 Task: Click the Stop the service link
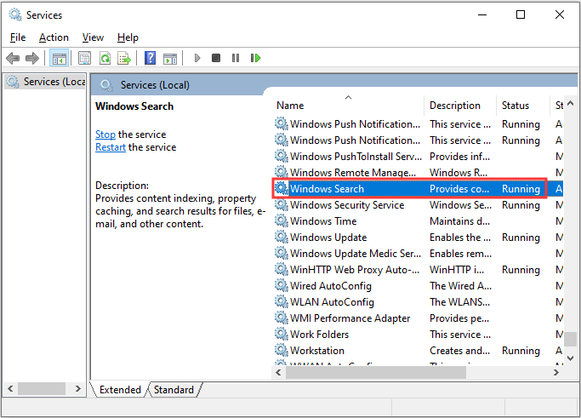[105, 135]
